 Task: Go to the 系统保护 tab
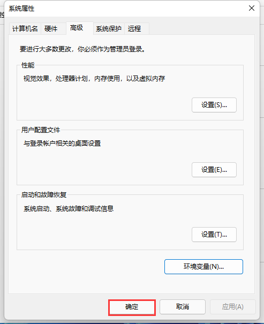[109, 28]
